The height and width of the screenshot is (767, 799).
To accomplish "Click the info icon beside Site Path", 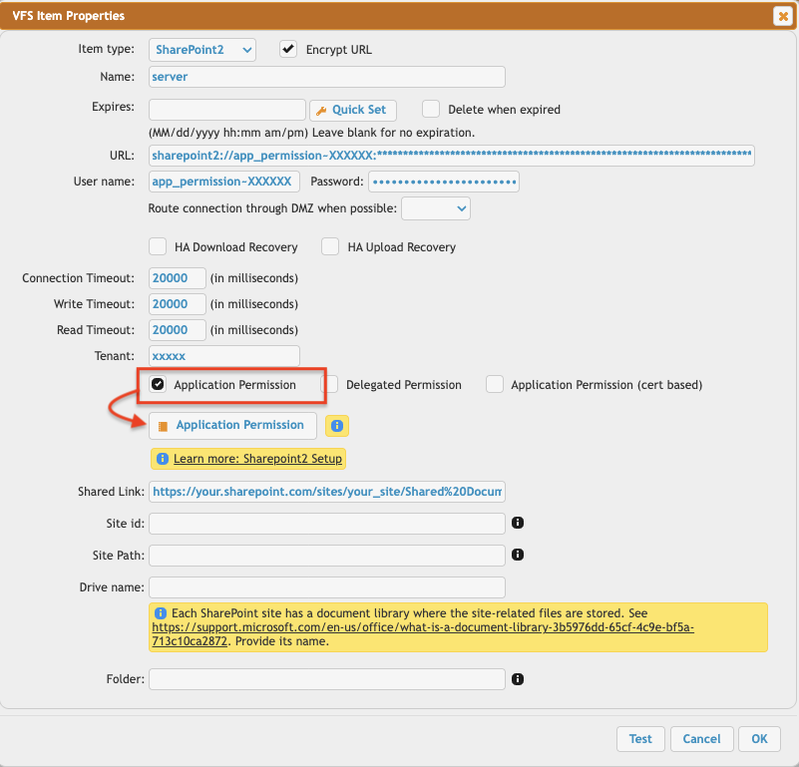I will click(x=518, y=555).
